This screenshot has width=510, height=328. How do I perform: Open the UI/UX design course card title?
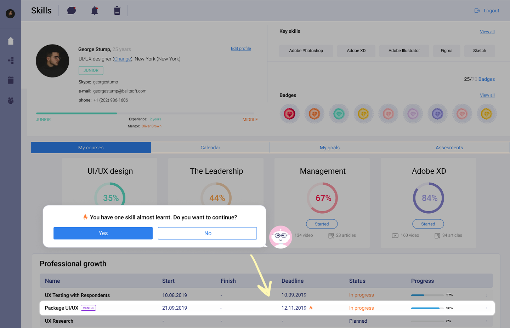110,171
